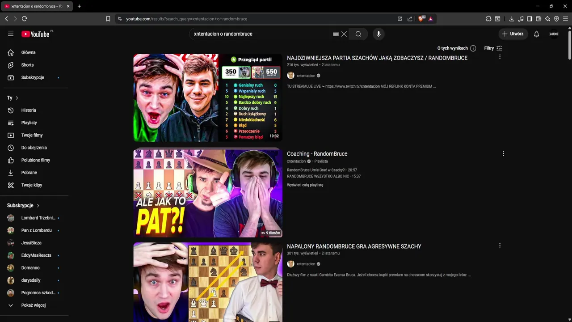The height and width of the screenshot is (322, 572).
Task: Click the Utwórz create button
Action: [513, 34]
